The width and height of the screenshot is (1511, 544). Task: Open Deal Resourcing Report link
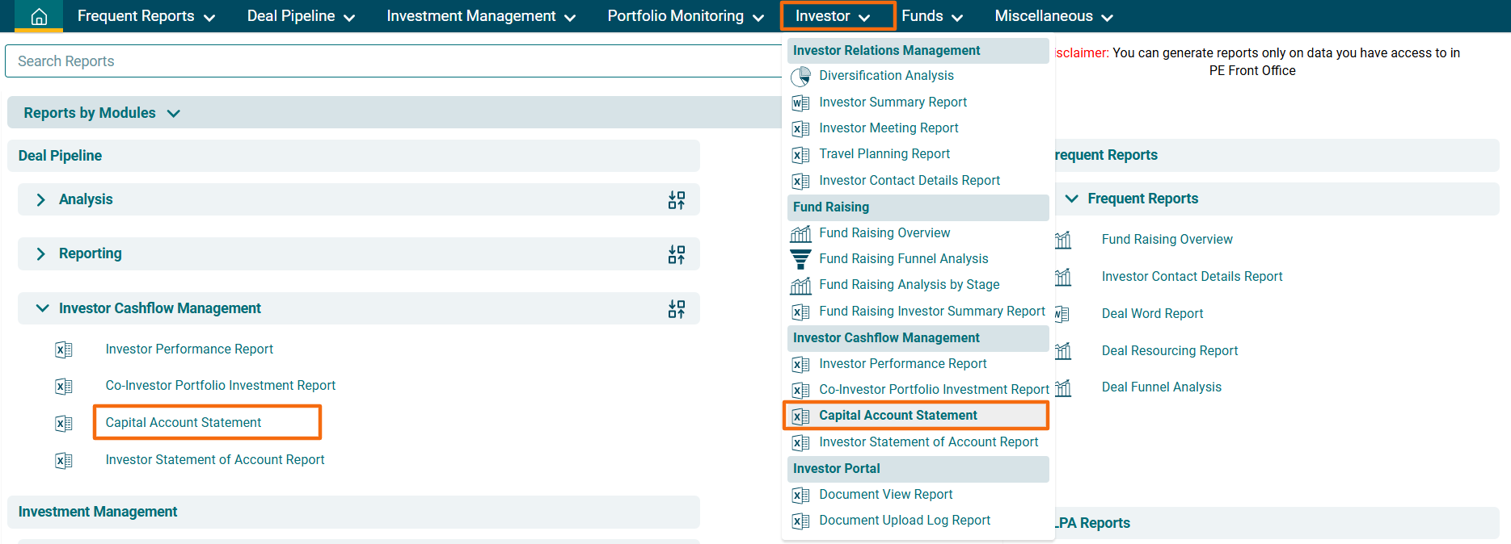click(1169, 350)
